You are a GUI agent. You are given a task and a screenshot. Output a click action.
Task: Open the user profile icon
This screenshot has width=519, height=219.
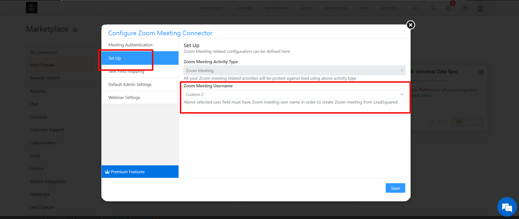coord(481,8)
